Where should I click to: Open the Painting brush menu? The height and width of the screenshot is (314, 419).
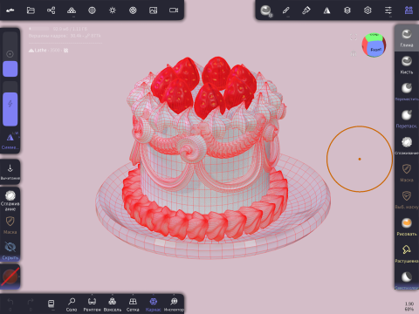pos(306,10)
